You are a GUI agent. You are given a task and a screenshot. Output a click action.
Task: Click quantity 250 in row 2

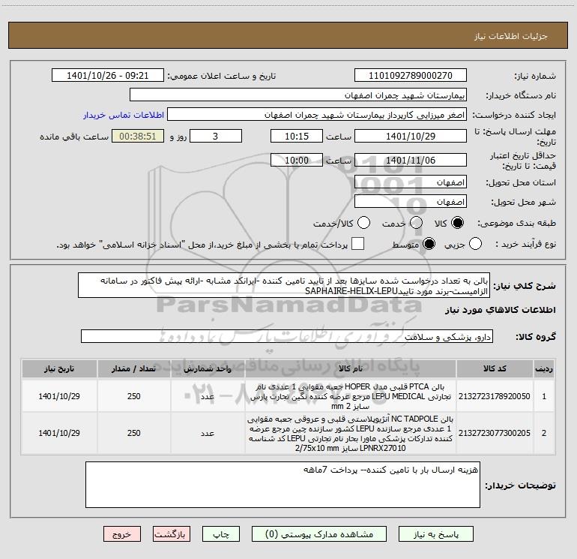[134, 434]
